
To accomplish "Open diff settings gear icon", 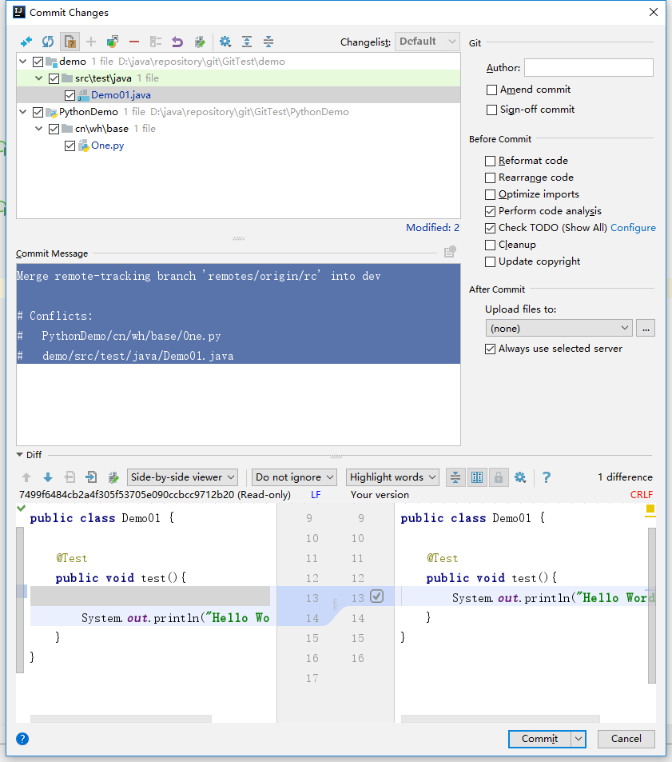I will [520, 477].
